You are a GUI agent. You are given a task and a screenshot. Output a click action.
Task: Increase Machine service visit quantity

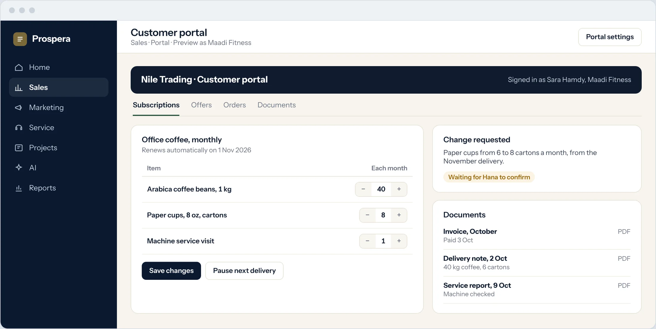point(399,241)
